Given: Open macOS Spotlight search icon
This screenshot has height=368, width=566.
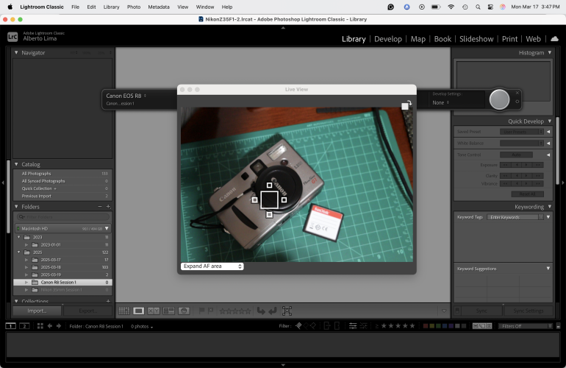Looking at the screenshot, I should tap(478, 7).
